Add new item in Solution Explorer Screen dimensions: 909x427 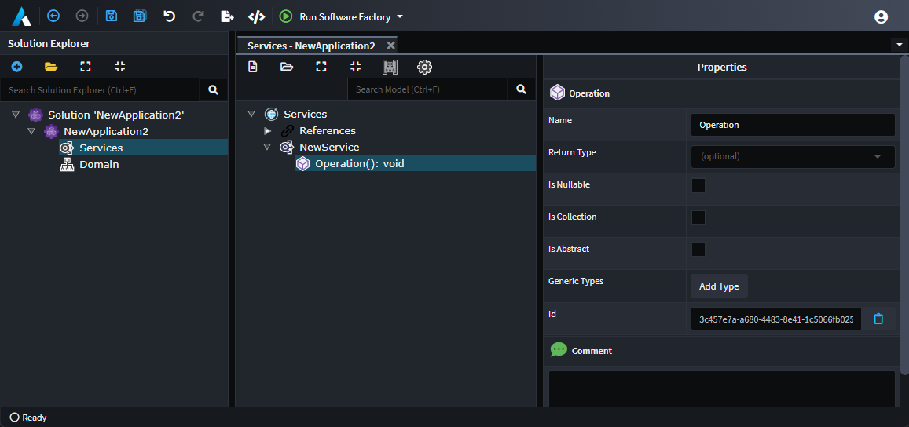tap(16, 67)
